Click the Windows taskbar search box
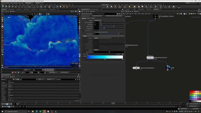This screenshot has height=113, width=201. 15,111
